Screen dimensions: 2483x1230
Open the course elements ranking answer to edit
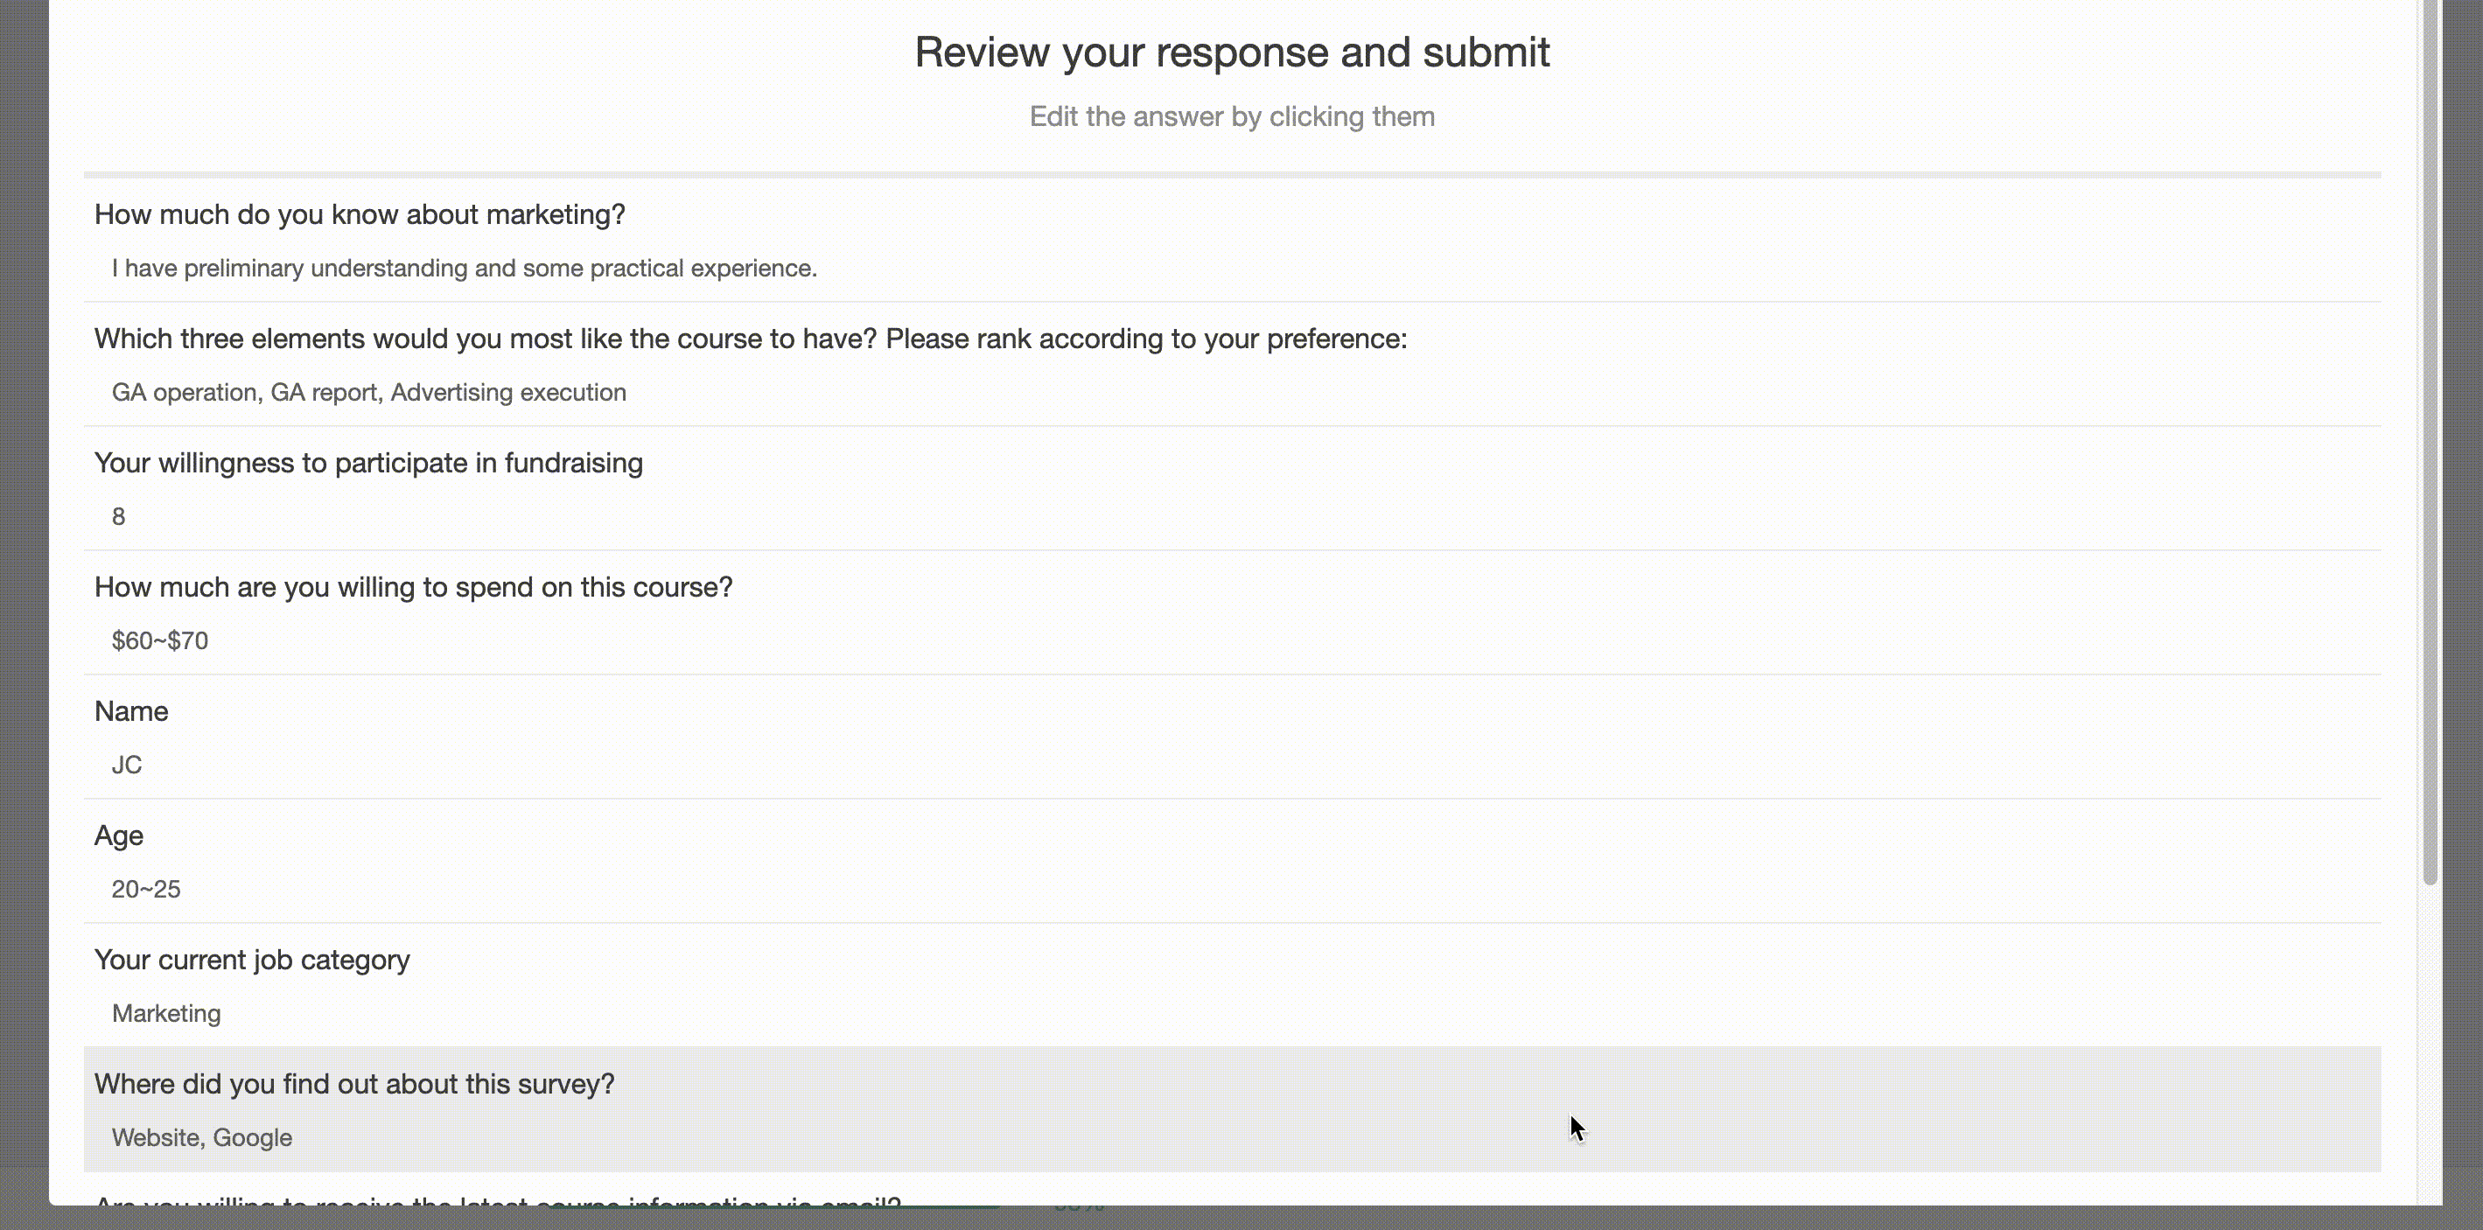pyautogui.click(x=750, y=339)
